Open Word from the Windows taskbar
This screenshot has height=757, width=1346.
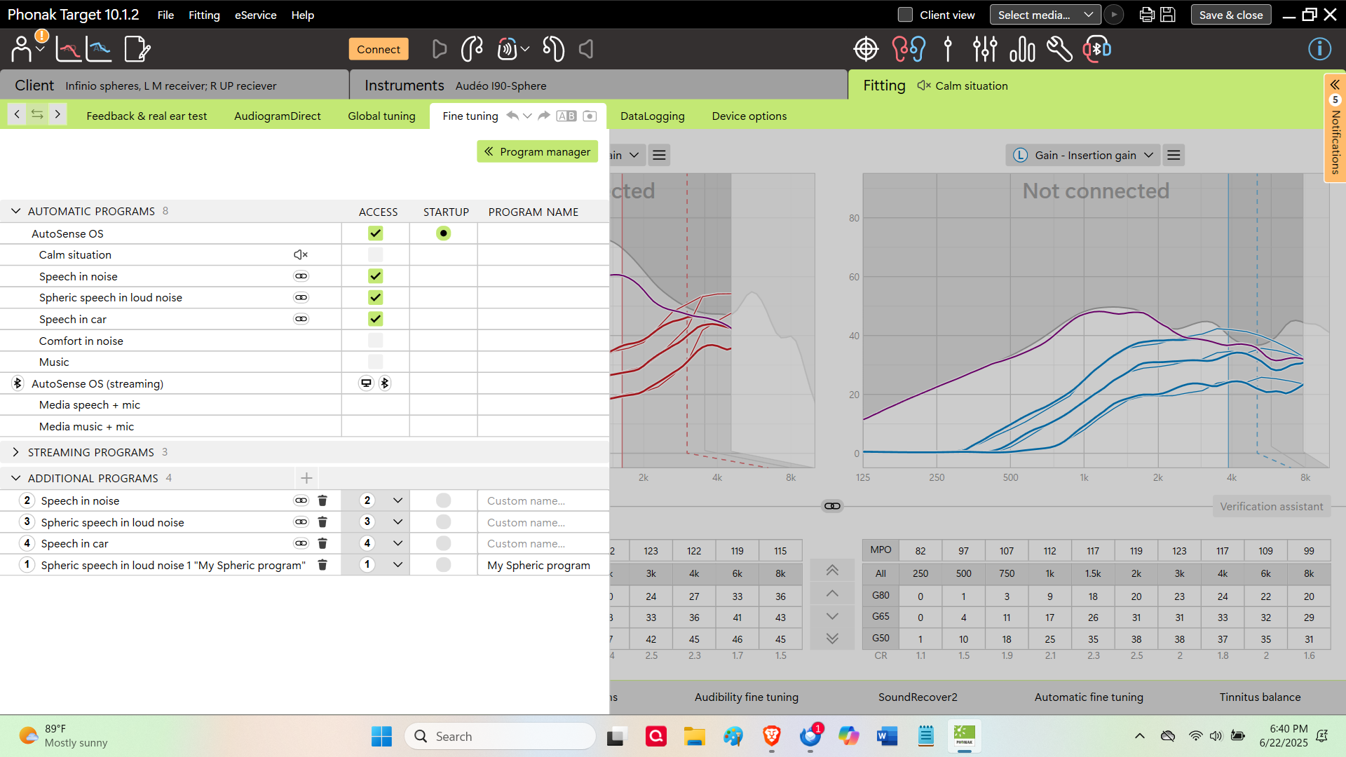[x=887, y=736]
